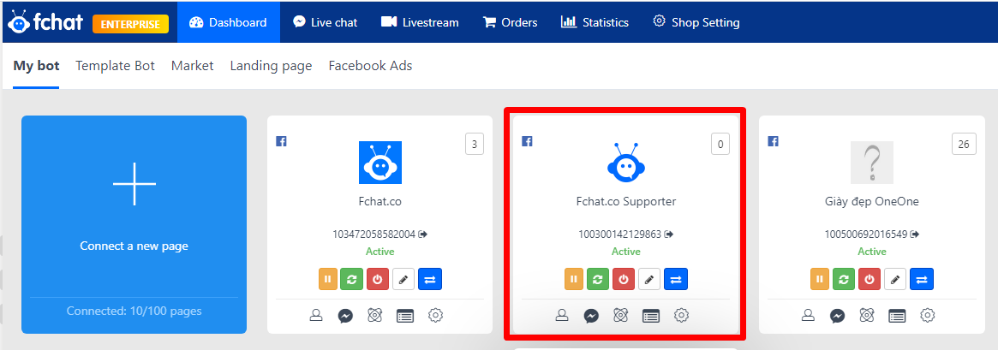
Task: Click the blue transfer arrows on Fchat.co
Action: pos(430,279)
